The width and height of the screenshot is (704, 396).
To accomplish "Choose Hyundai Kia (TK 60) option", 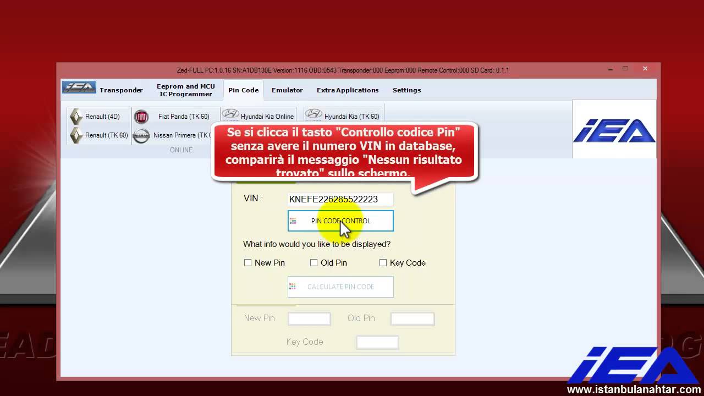I will pos(343,116).
